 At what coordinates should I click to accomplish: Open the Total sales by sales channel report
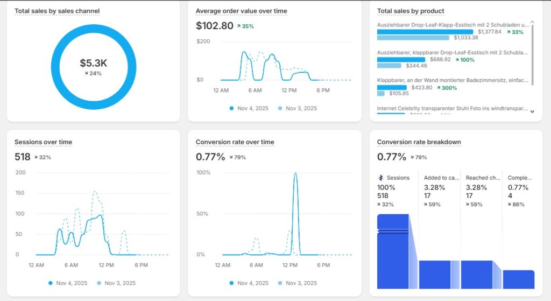(x=57, y=11)
